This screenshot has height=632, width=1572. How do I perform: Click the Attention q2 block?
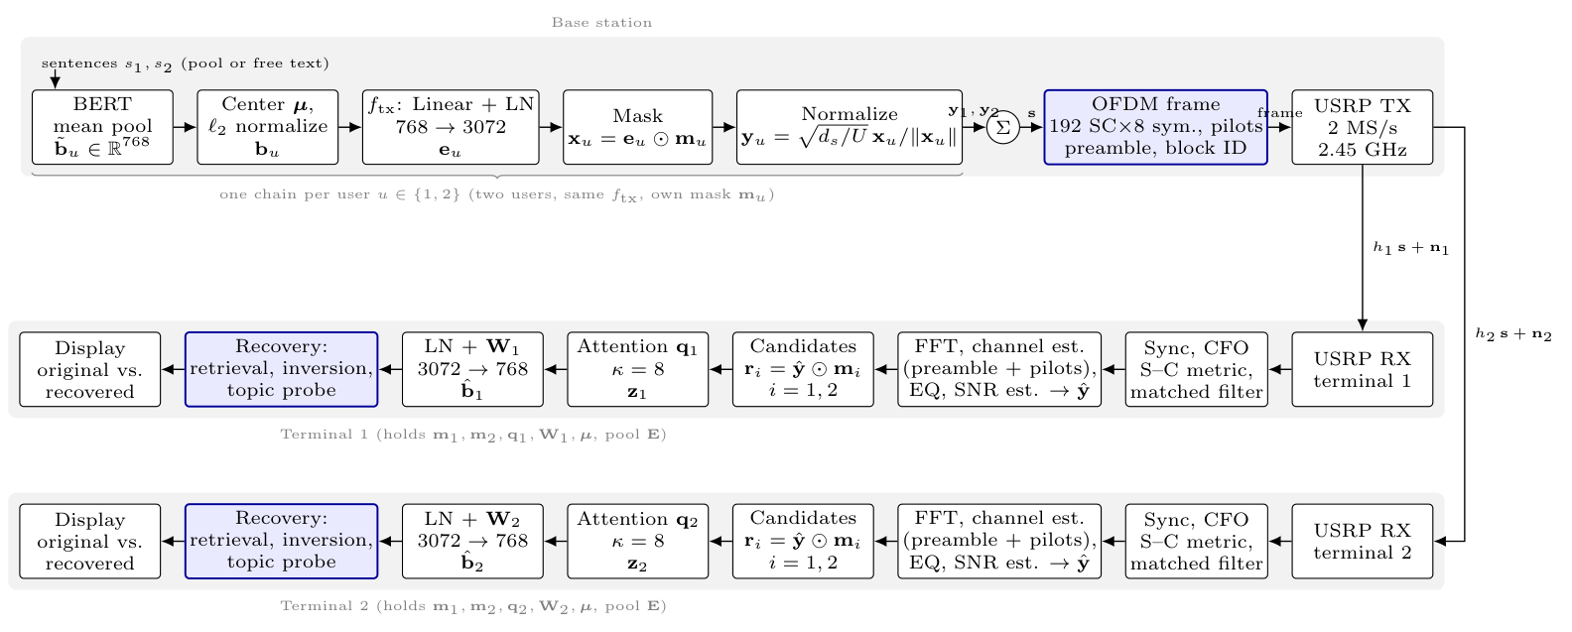(638, 541)
